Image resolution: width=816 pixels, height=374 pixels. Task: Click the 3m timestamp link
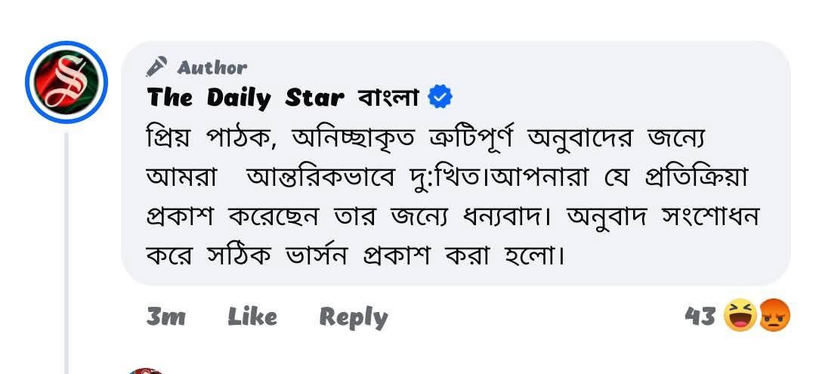(x=165, y=317)
